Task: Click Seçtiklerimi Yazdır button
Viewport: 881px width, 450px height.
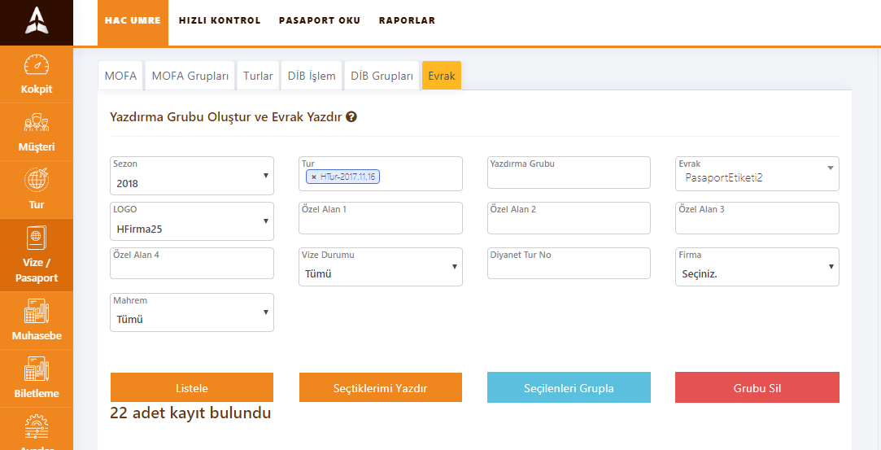Action: [381, 387]
